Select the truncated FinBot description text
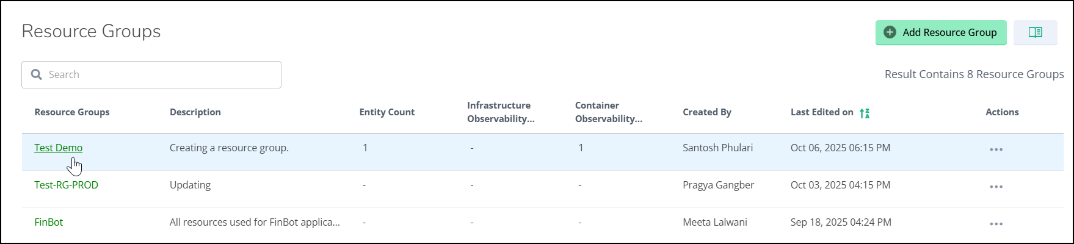Viewport: 1074px width, 244px height. coord(255,222)
